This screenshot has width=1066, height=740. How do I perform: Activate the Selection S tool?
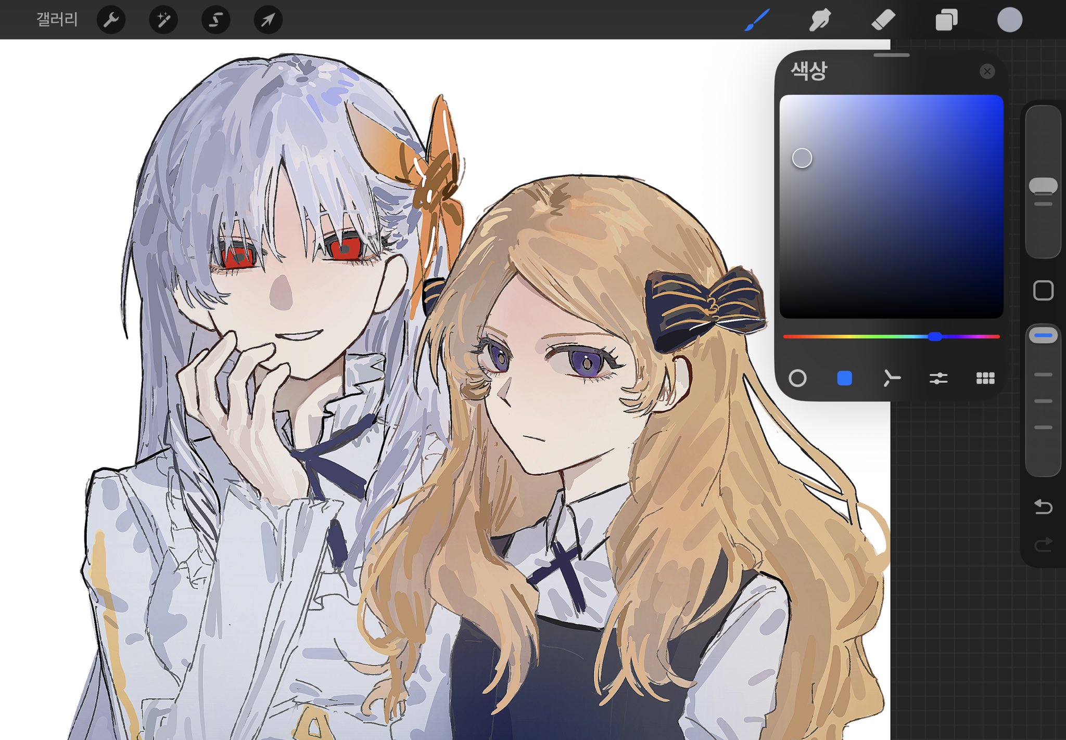tap(215, 20)
